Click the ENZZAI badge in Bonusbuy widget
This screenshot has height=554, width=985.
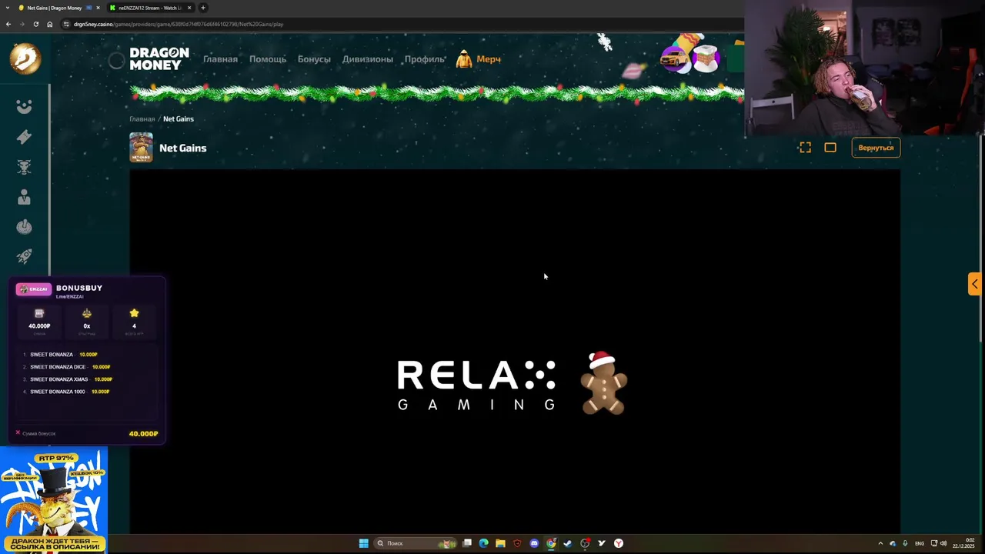(34, 289)
